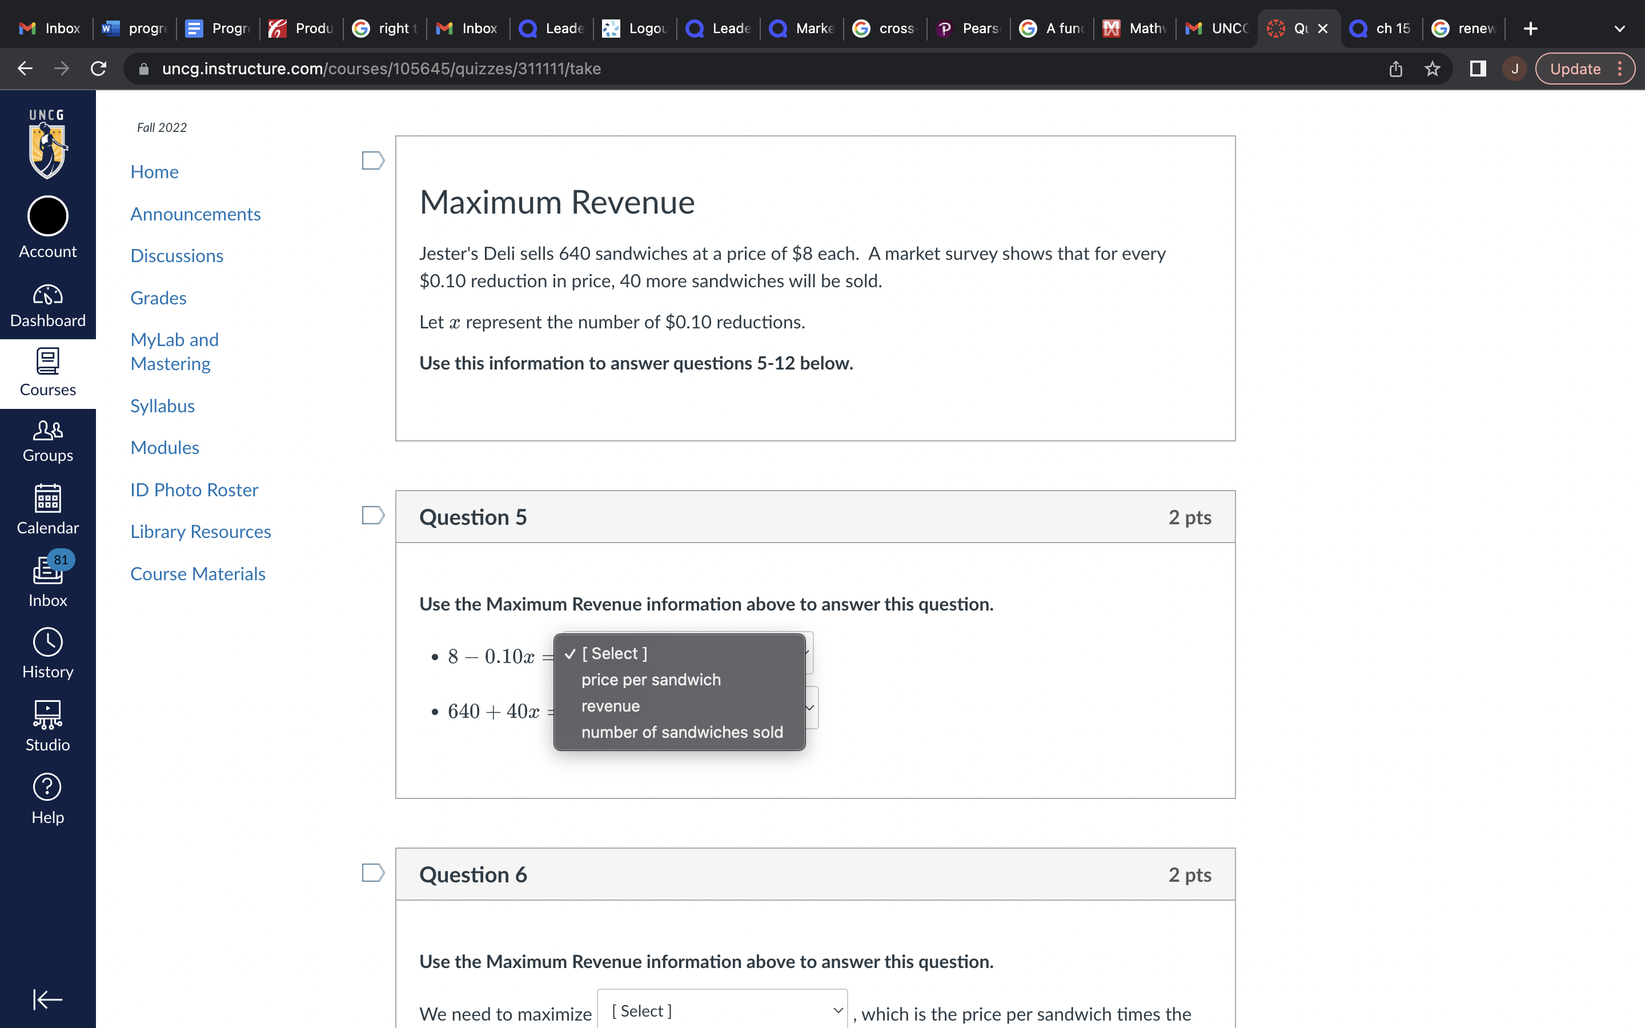
Task: Open the Inbox with 81 notifications
Action: click(x=47, y=579)
